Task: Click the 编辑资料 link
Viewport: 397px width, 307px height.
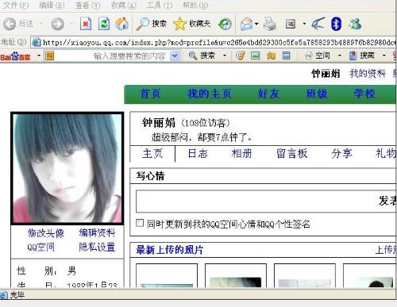Action: click(97, 232)
